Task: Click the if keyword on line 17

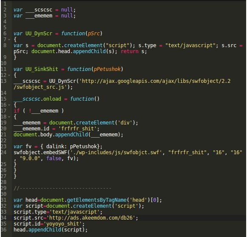Action: pos(17,111)
